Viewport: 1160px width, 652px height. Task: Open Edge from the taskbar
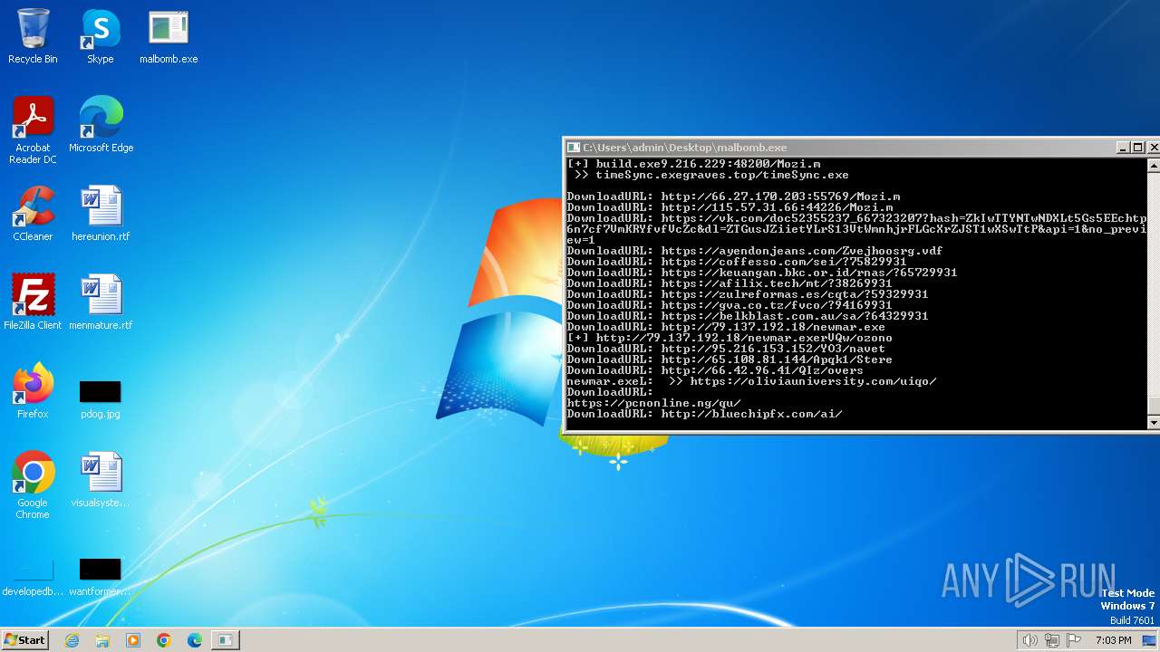coord(195,640)
